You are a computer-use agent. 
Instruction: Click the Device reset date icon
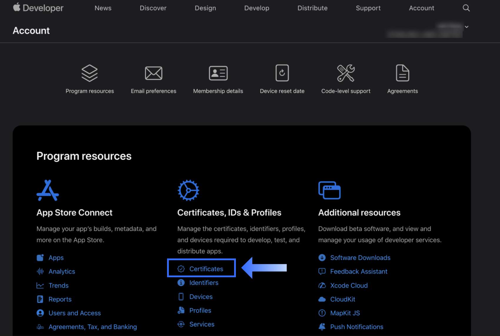(282, 73)
